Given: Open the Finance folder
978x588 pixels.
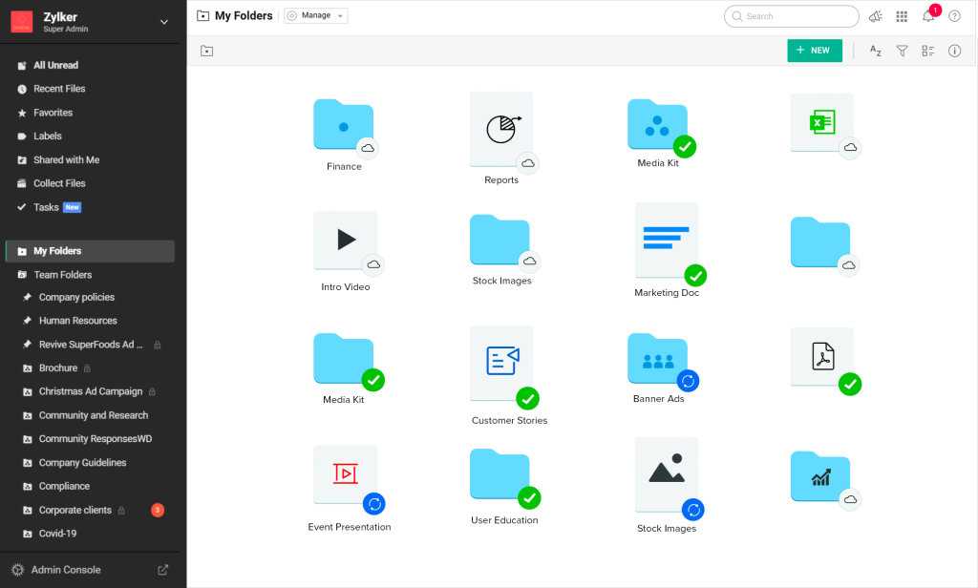Looking at the screenshot, I should (x=343, y=125).
